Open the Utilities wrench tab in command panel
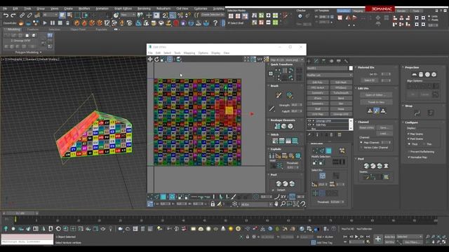This screenshot has height=252, width=449. click(346, 61)
